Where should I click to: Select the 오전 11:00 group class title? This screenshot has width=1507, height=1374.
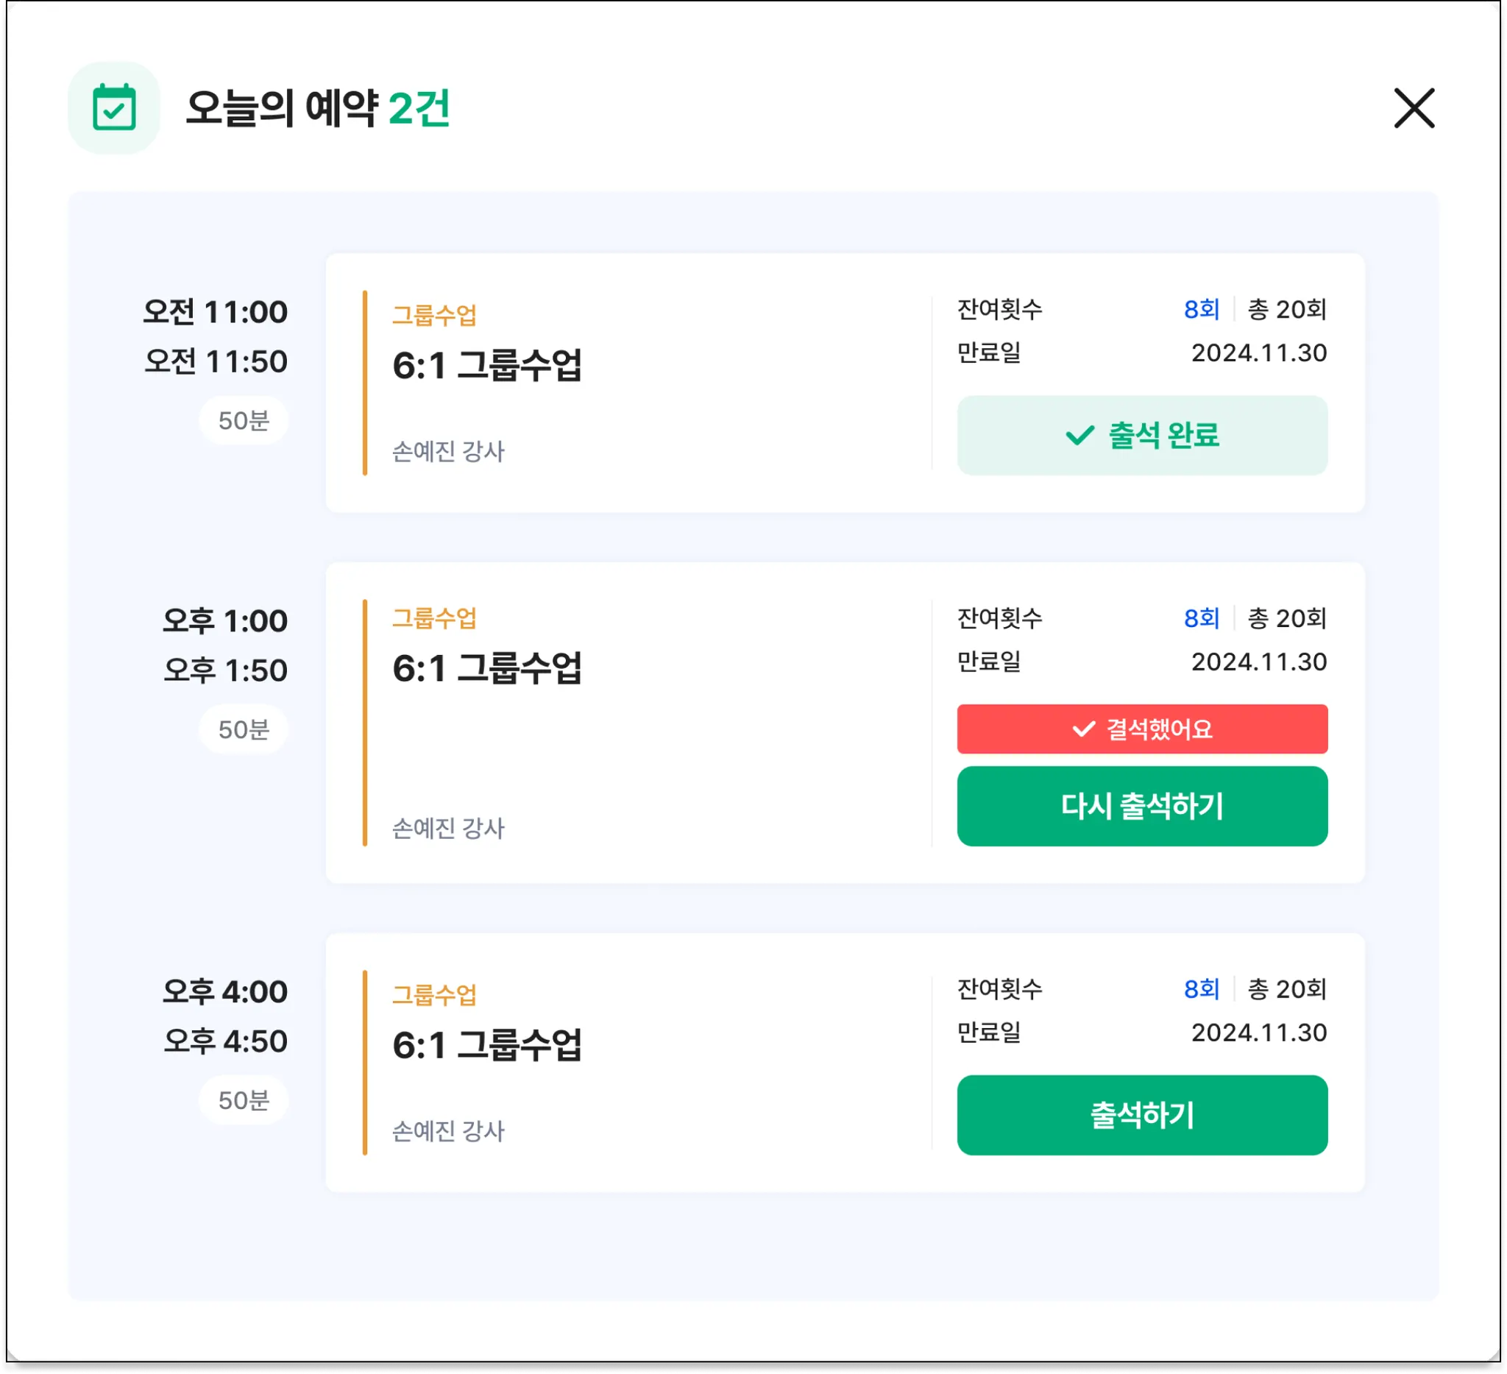486,366
